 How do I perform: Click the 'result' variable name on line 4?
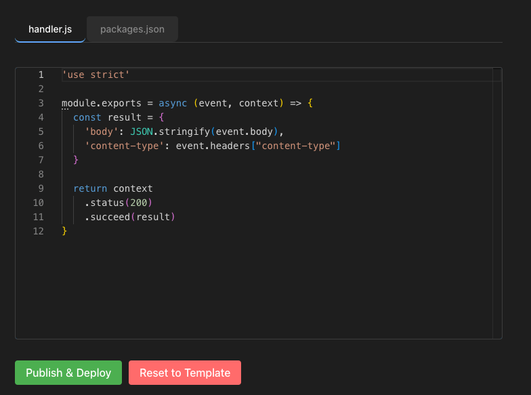tap(125, 117)
